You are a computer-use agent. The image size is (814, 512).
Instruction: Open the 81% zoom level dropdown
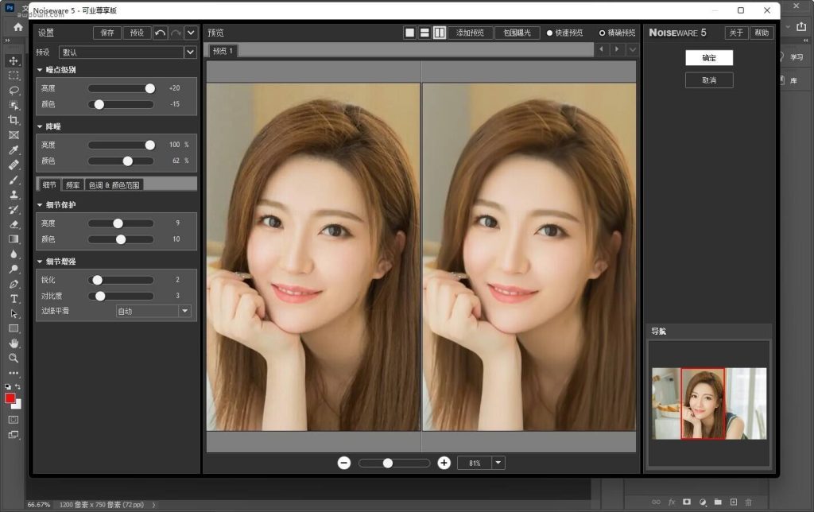498,463
